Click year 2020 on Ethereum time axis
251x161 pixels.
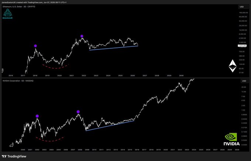59,76
